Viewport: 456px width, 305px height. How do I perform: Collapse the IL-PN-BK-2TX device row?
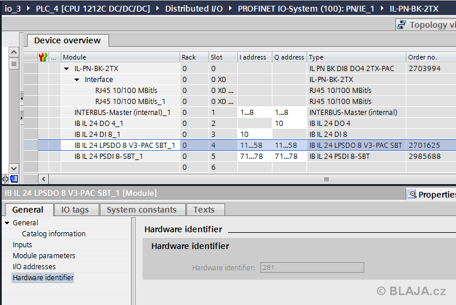click(x=66, y=69)
